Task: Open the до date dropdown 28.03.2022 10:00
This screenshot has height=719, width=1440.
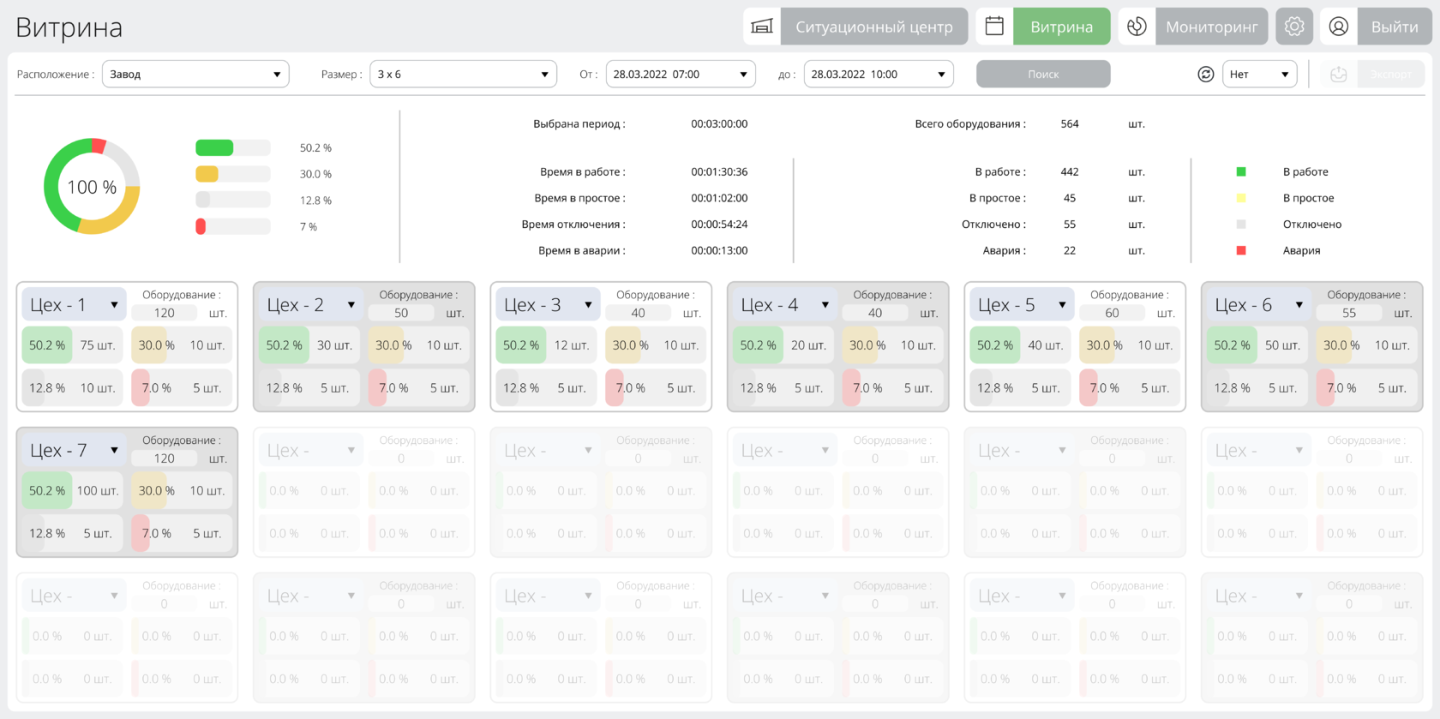Action: click(879, 75)
